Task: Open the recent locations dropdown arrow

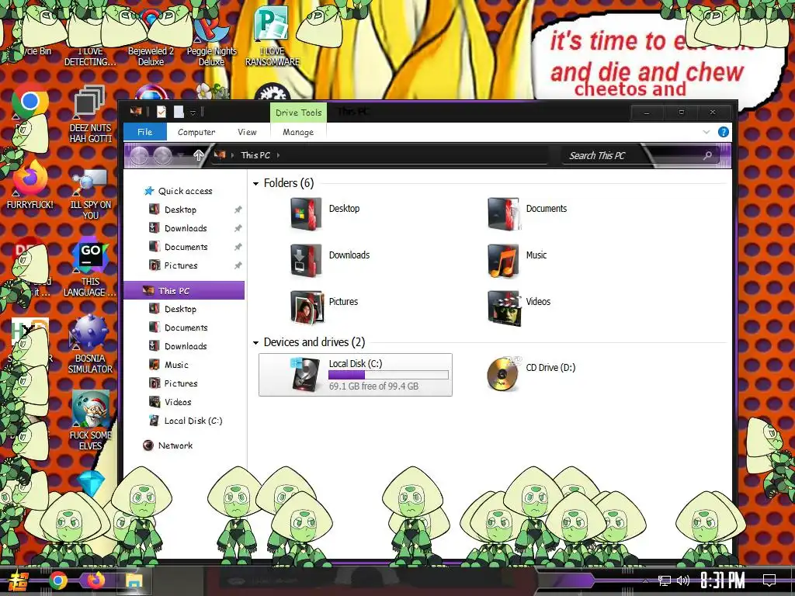Action: pos(181,155)
